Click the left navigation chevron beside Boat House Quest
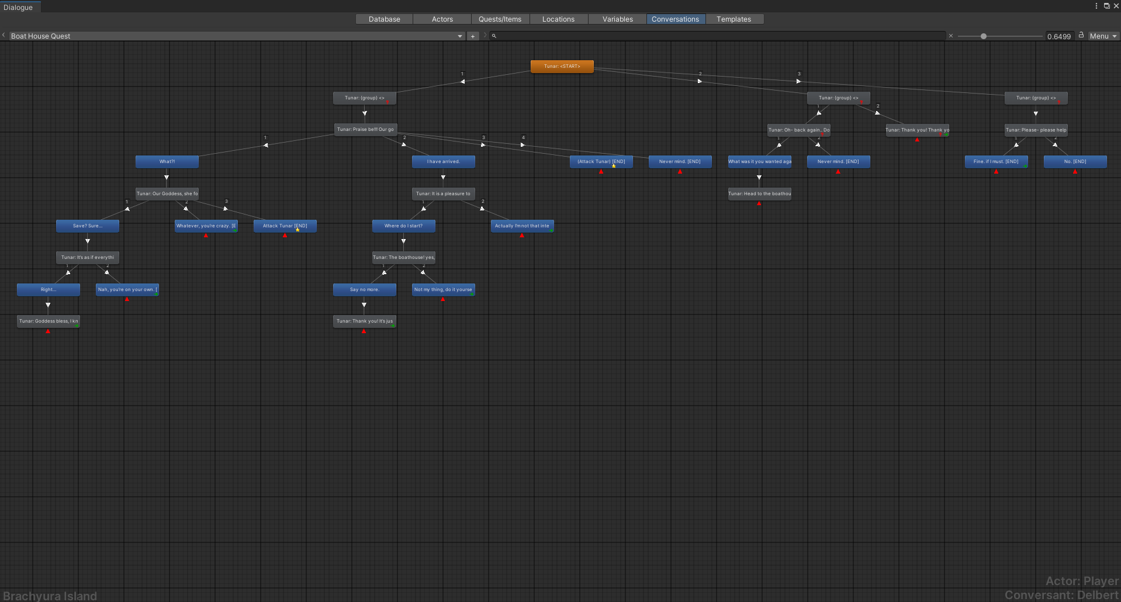This screenshot has height=602, width=1121. [x=4, y=36]
